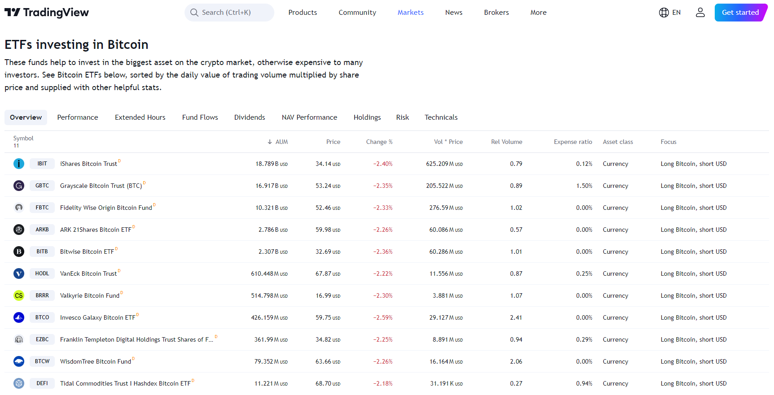Click the VanEck HODL logo
The height and width of the screenshot is (395, 774).
(x=19, y=273)
